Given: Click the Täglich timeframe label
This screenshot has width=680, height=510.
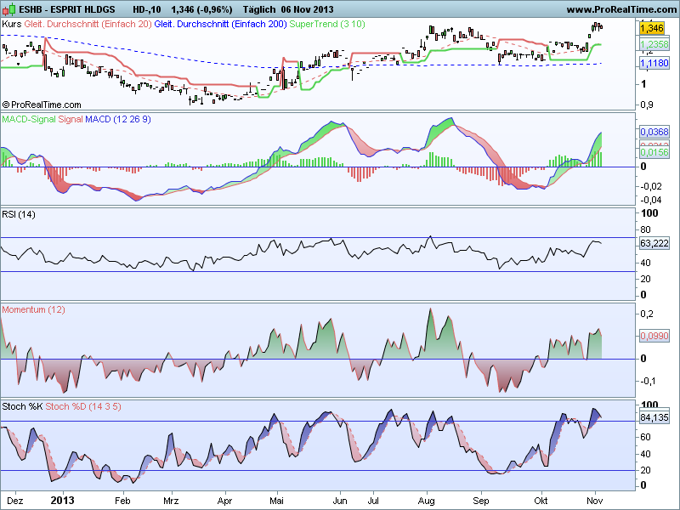Looking at the screenshot, I should [259, 9].
